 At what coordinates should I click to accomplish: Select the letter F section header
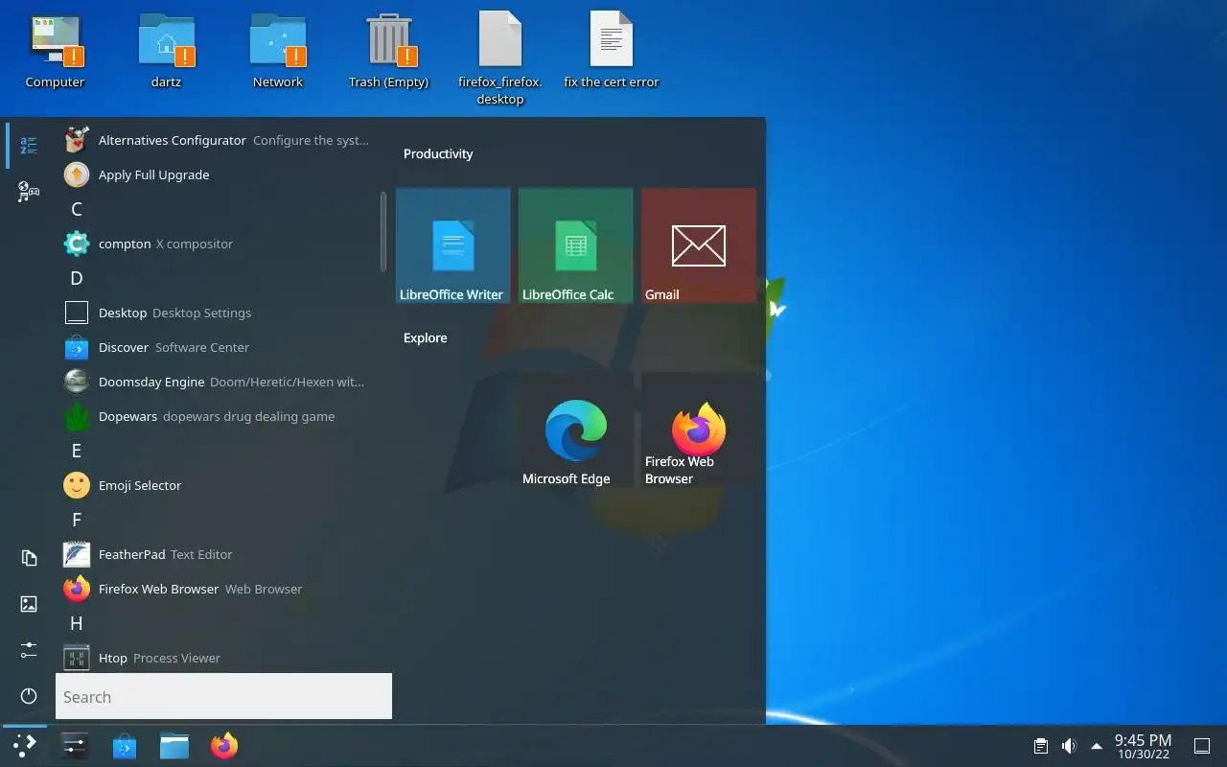(77, 520)
